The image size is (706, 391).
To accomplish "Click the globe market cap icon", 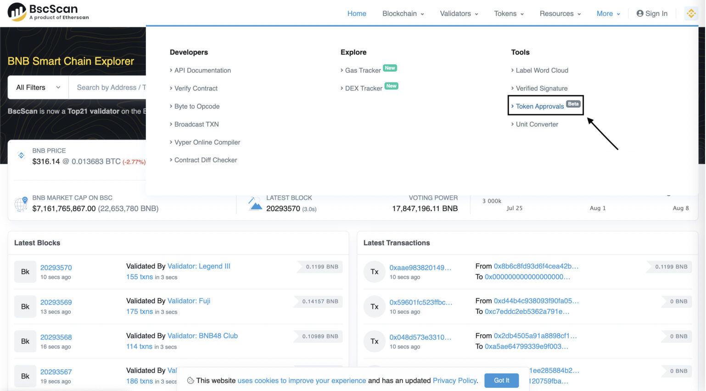I will click(x=21, y=203).
